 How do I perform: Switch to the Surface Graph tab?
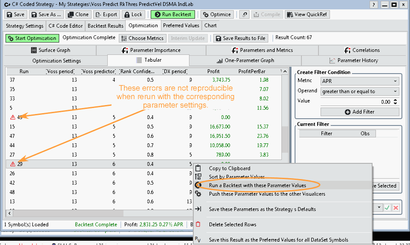pyautogui.click(x=51, y=50)
